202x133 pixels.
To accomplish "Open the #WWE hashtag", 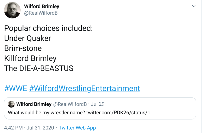I will [x=15, y=88].
